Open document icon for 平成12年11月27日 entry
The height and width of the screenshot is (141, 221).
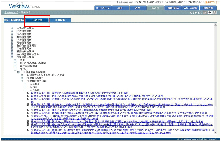(x=28, y=116)
